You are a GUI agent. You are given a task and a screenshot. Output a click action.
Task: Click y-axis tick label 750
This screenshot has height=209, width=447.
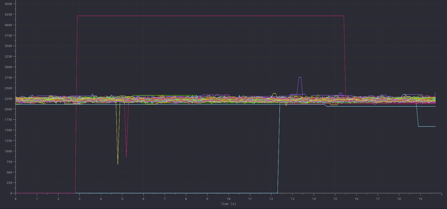(9, 162)
